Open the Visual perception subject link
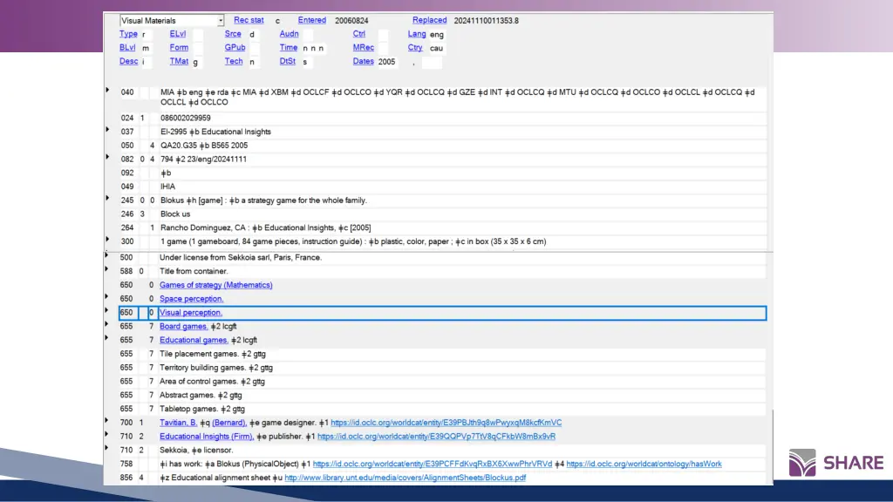 pyautogui.click(x=191, y=312)
